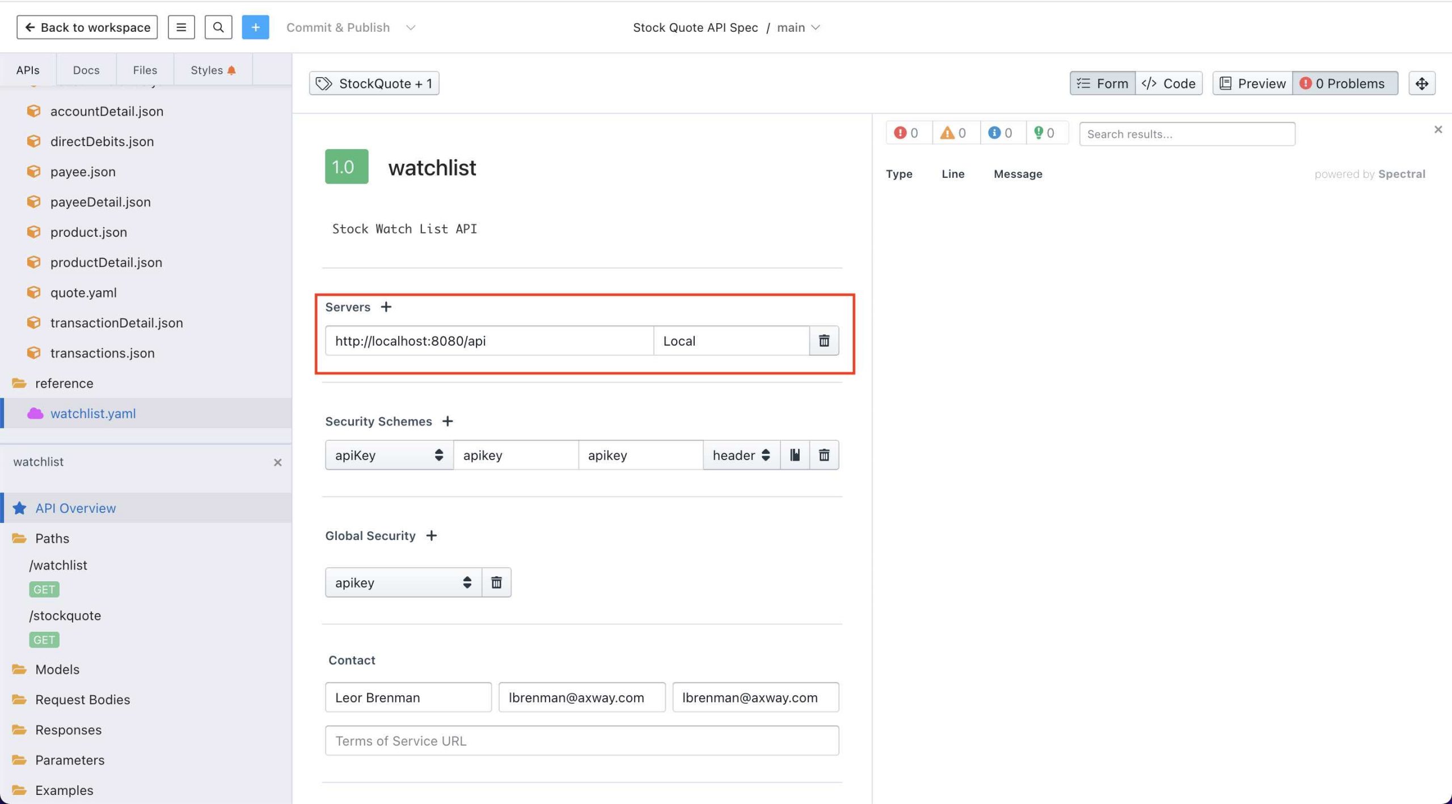Click the hamburger menu icon in toolbar
The image size is (1452, 804).
181,27
